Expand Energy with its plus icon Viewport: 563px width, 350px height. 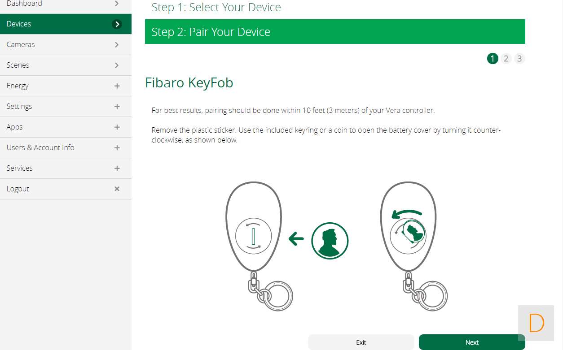pos(117,86)
